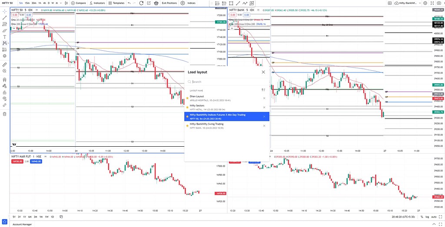Click long position tool in floating toolbar

(252, 3)
